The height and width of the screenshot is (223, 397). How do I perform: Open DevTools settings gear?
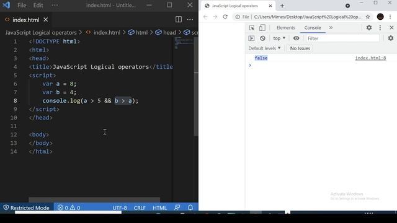click(369, 27)
